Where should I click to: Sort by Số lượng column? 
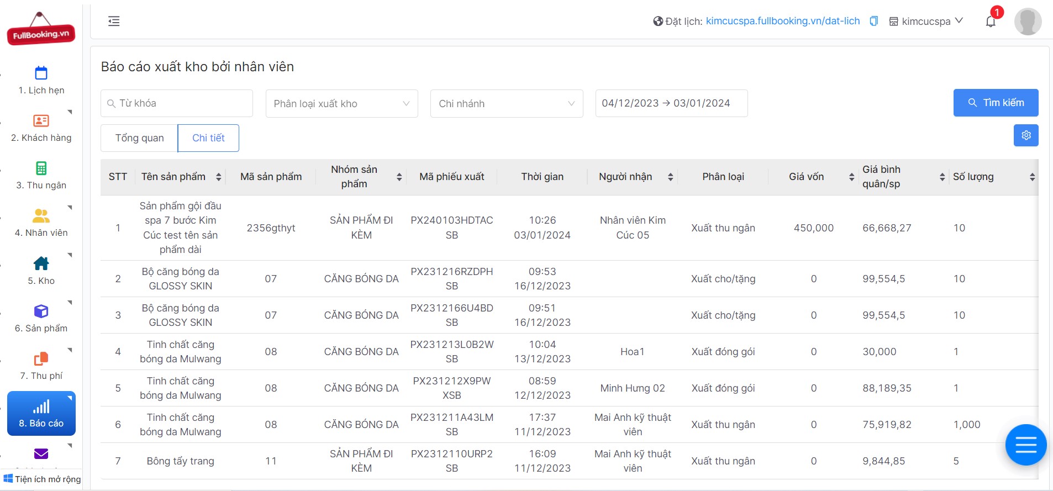click(1032, 177)
